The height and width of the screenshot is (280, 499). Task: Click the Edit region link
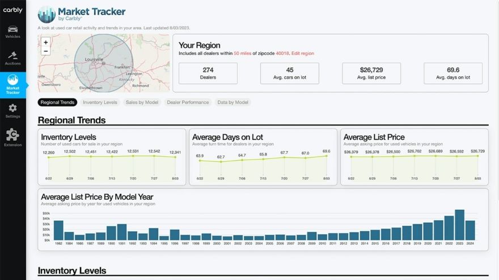coord(303,53)
